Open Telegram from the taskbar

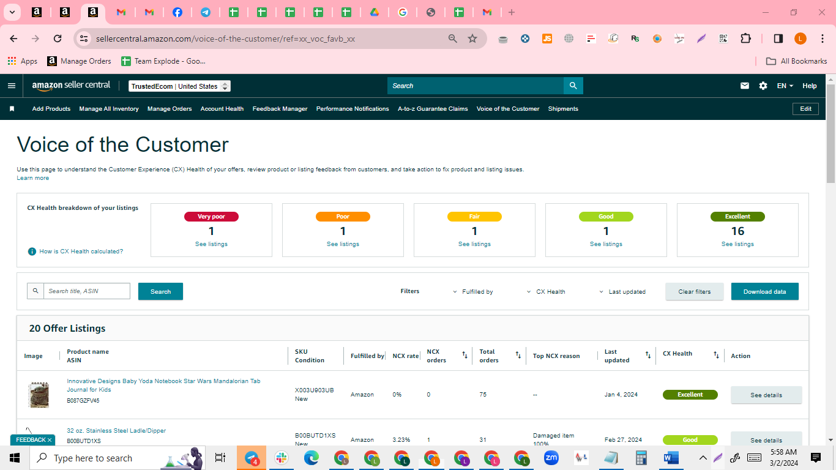pyautogui.click(x=252, y=458)
